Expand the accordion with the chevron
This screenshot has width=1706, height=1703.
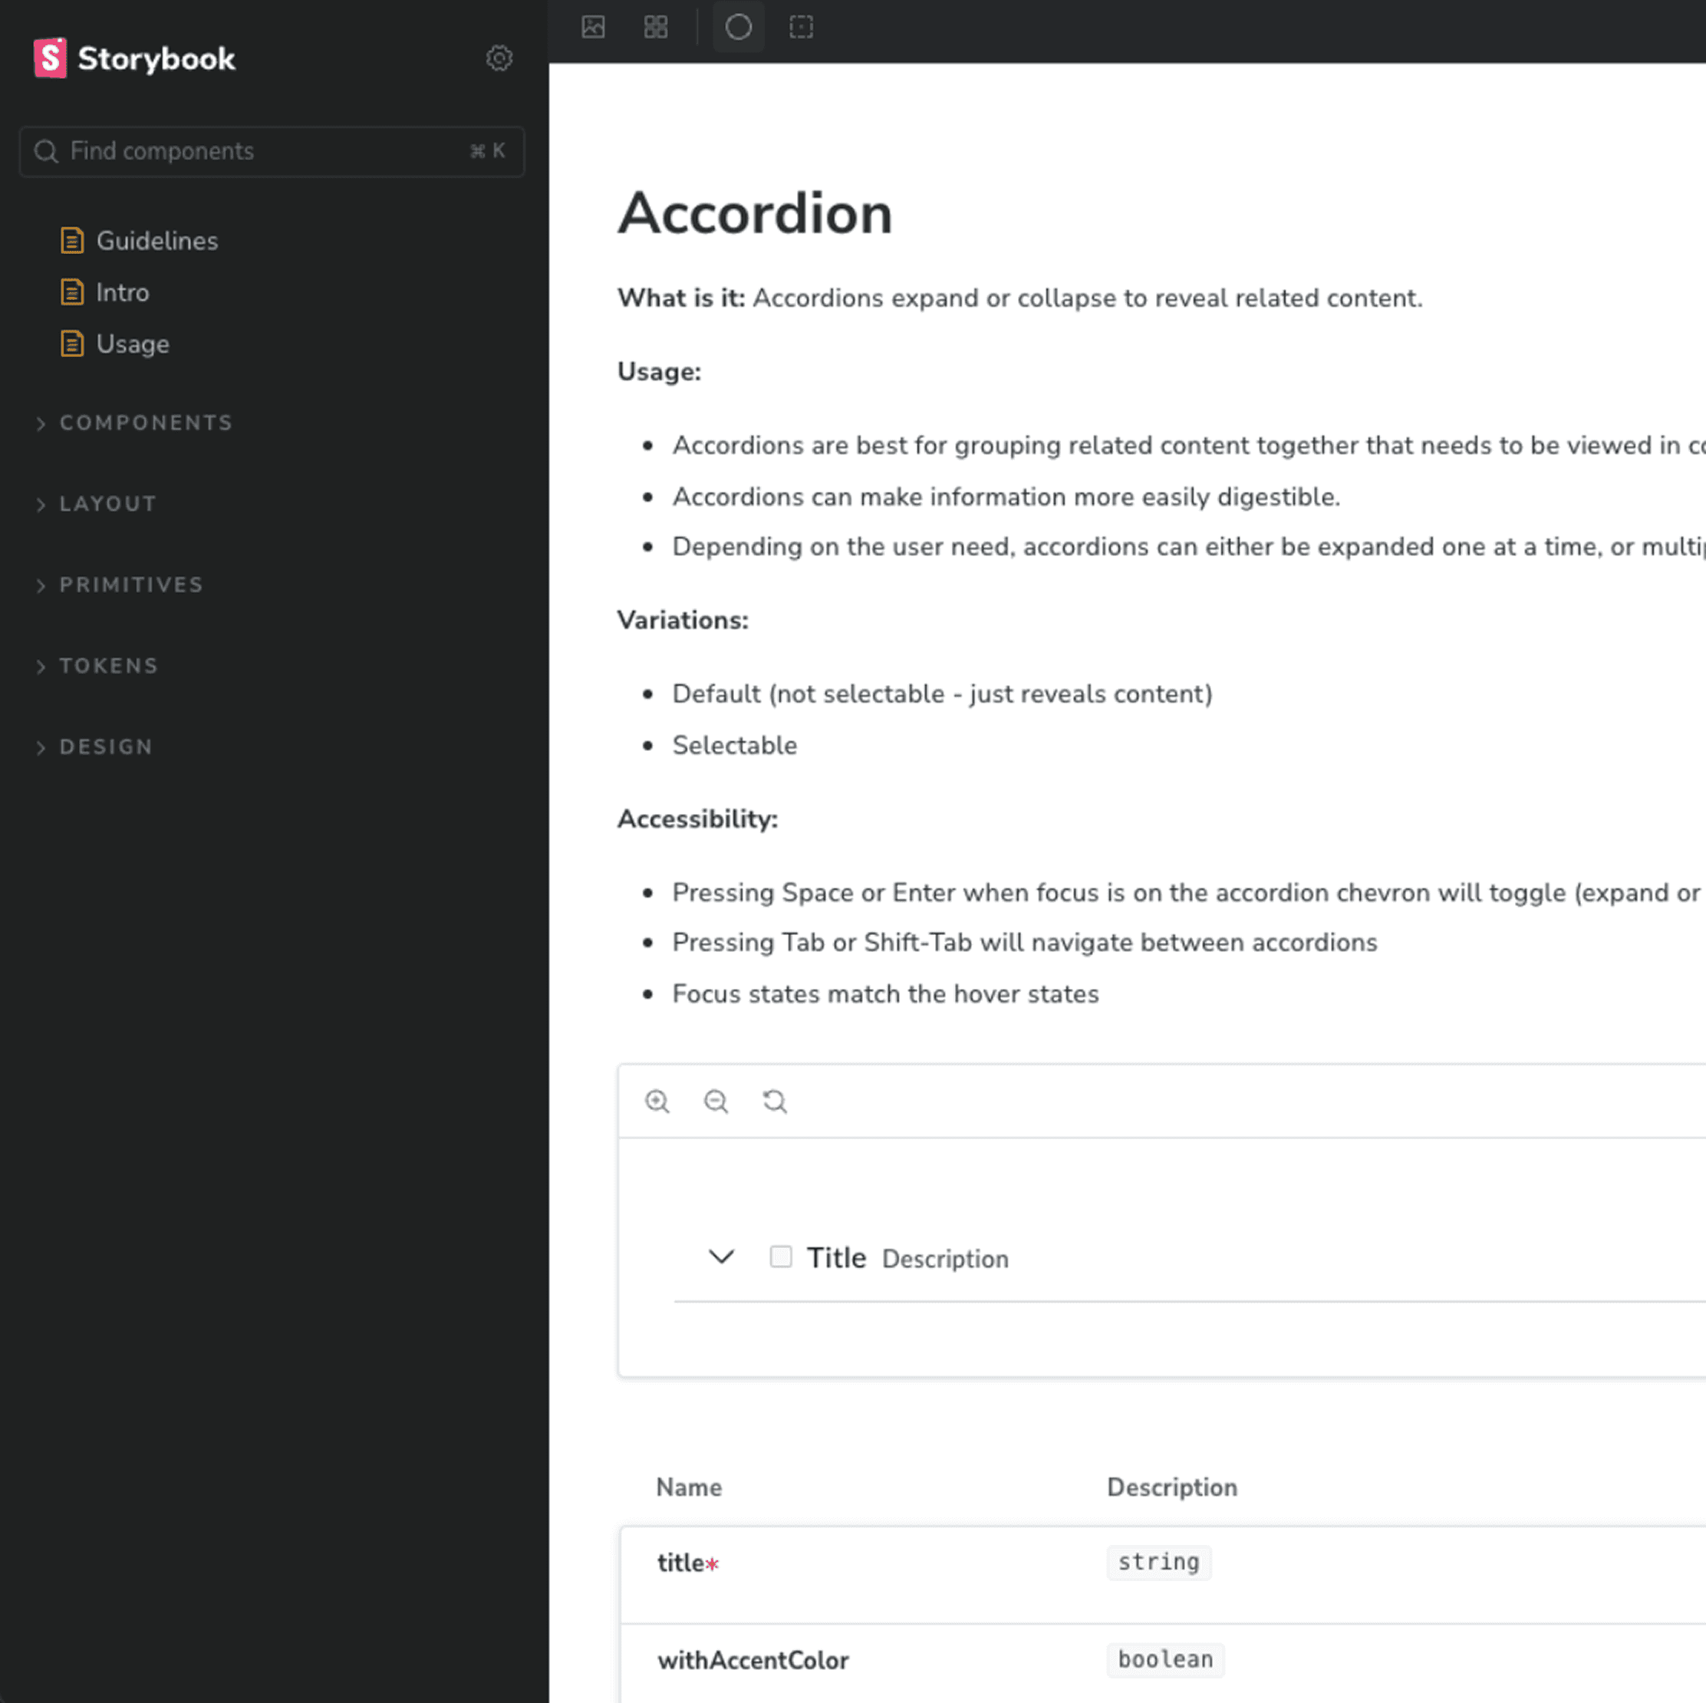[x=721, y=1257]
